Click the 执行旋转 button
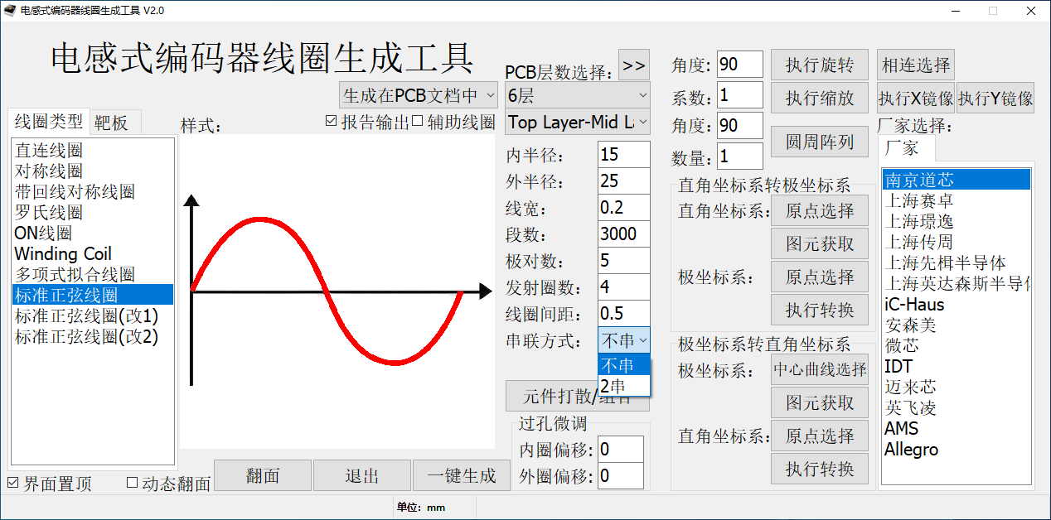The image size is (1051, 520). (x=820, y=65)
